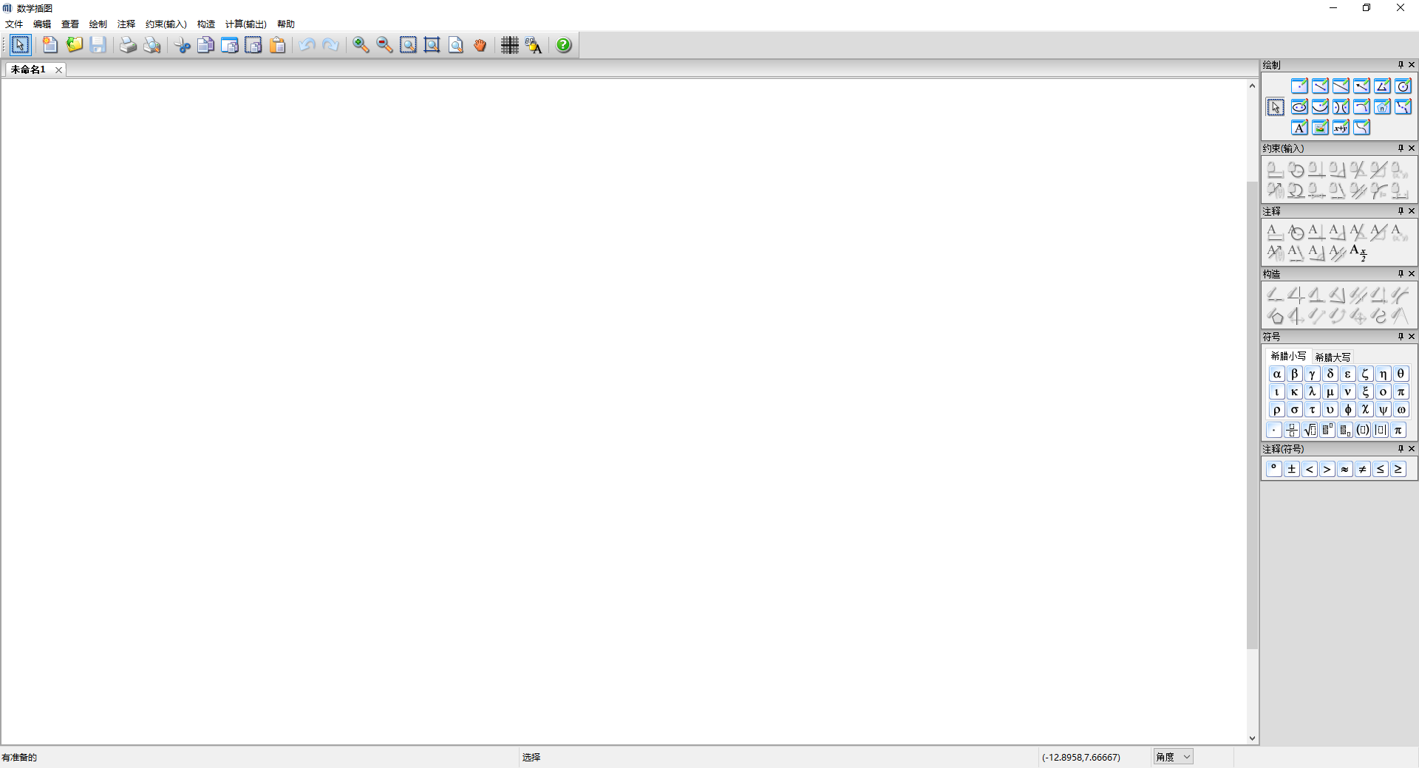Insert the Greek letter ω symbol
1419x768 pixels.
pos(1401,410)
